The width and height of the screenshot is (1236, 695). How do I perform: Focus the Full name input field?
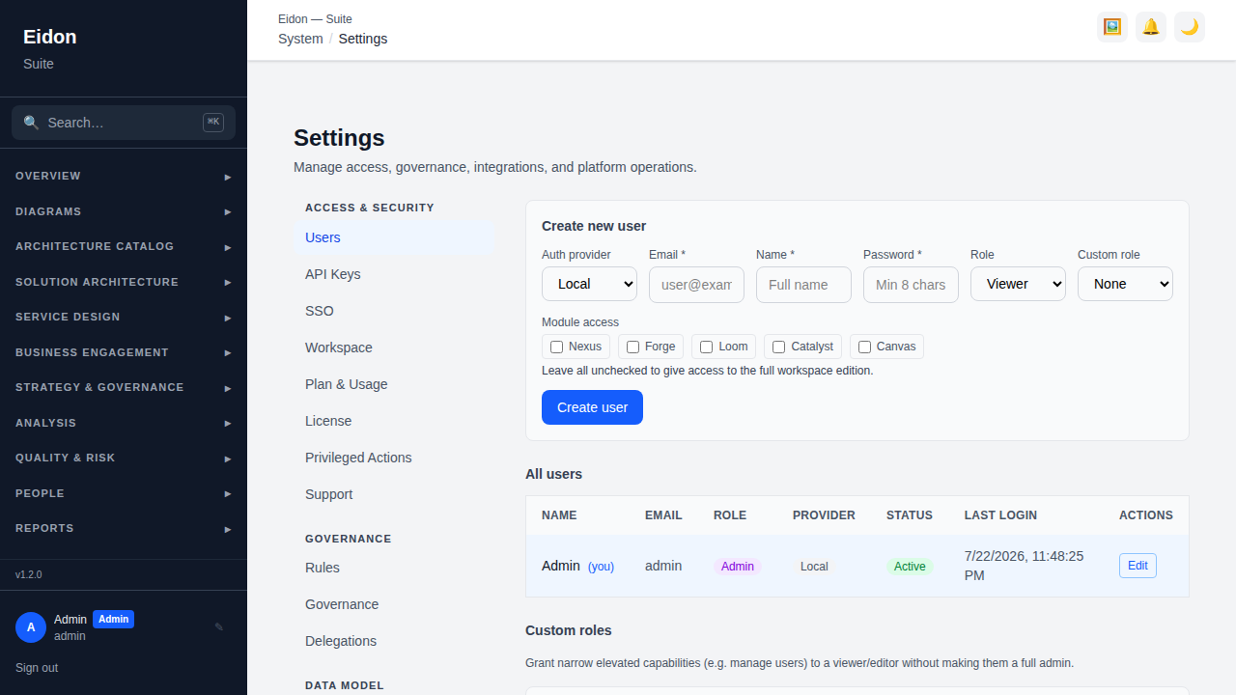(x=803, y=285)
